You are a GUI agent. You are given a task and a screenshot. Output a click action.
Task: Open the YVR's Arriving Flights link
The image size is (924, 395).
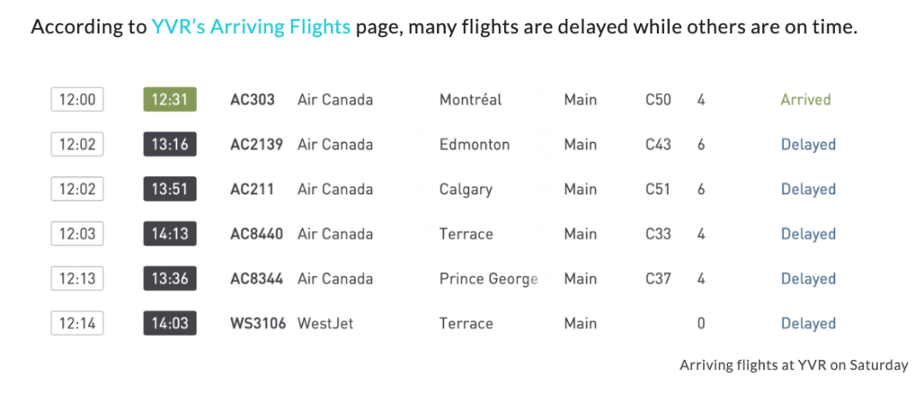click(251, 27)
